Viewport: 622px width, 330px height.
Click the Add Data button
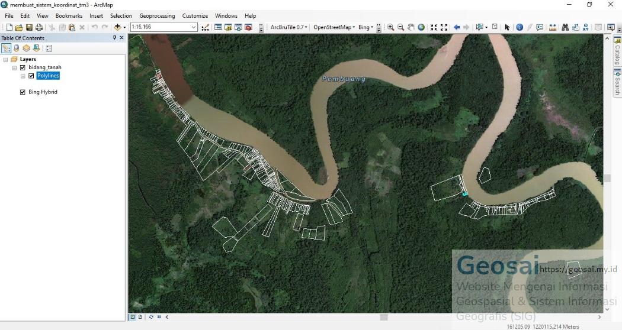[x=117, y=27]
